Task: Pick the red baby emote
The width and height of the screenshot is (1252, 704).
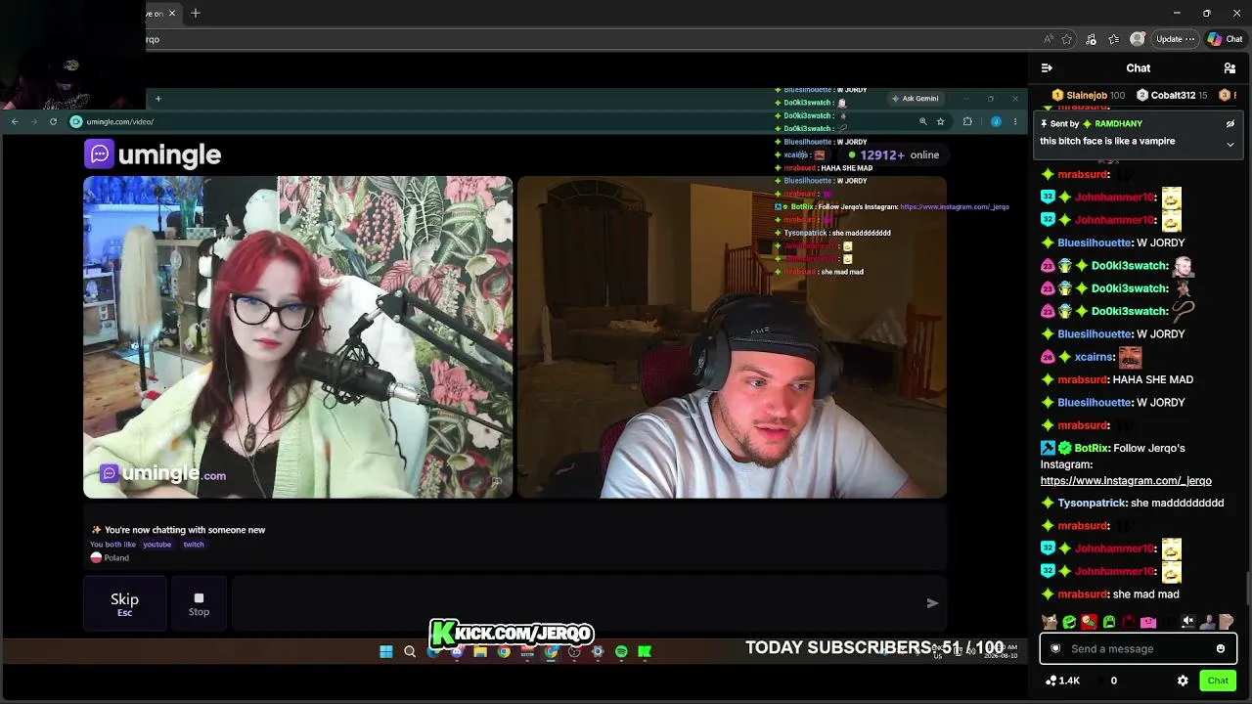Action: [x=1089, y=622]
